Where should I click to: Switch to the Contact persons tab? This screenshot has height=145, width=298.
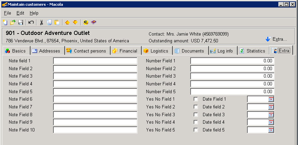[x=88, y=51]
